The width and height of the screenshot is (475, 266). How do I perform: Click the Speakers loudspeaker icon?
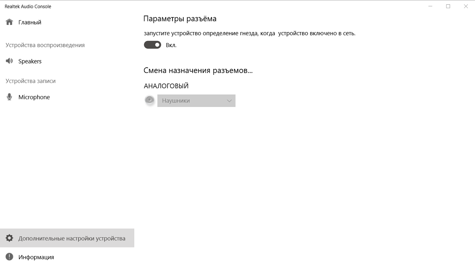(9, 61)
